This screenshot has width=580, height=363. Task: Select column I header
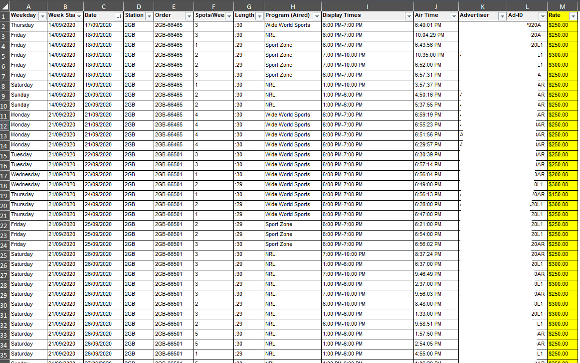tap(368, 6)
